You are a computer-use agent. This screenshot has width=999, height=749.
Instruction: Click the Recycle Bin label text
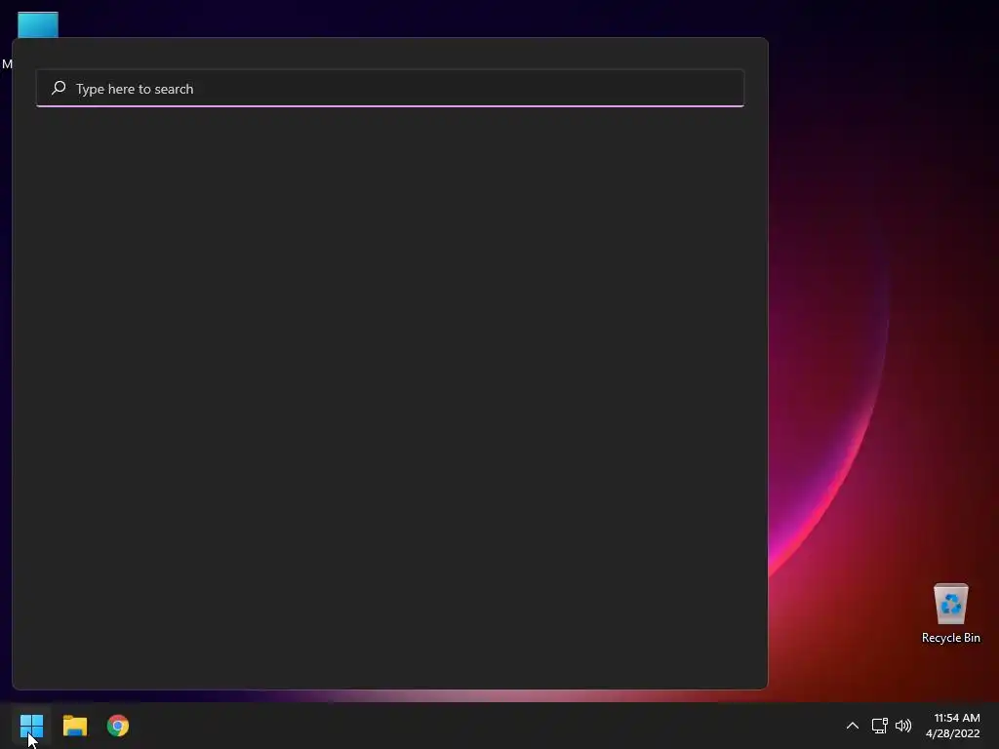tap(950, 638)
